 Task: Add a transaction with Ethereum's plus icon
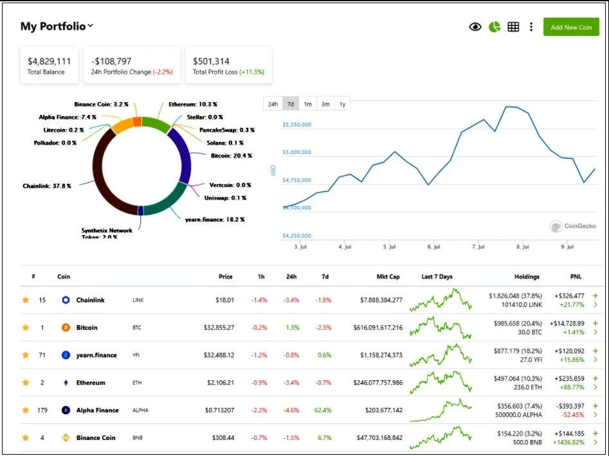tap(595, 378)
